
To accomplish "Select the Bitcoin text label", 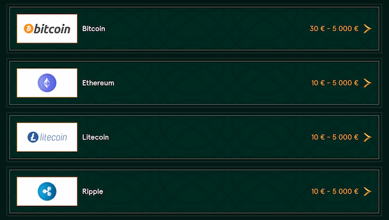I will click(x=94, y=29).
